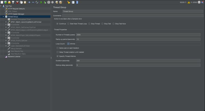Screen dimensions: 205x111
Task: Open the Templates toolbar icon
Action: click(5, 2)
